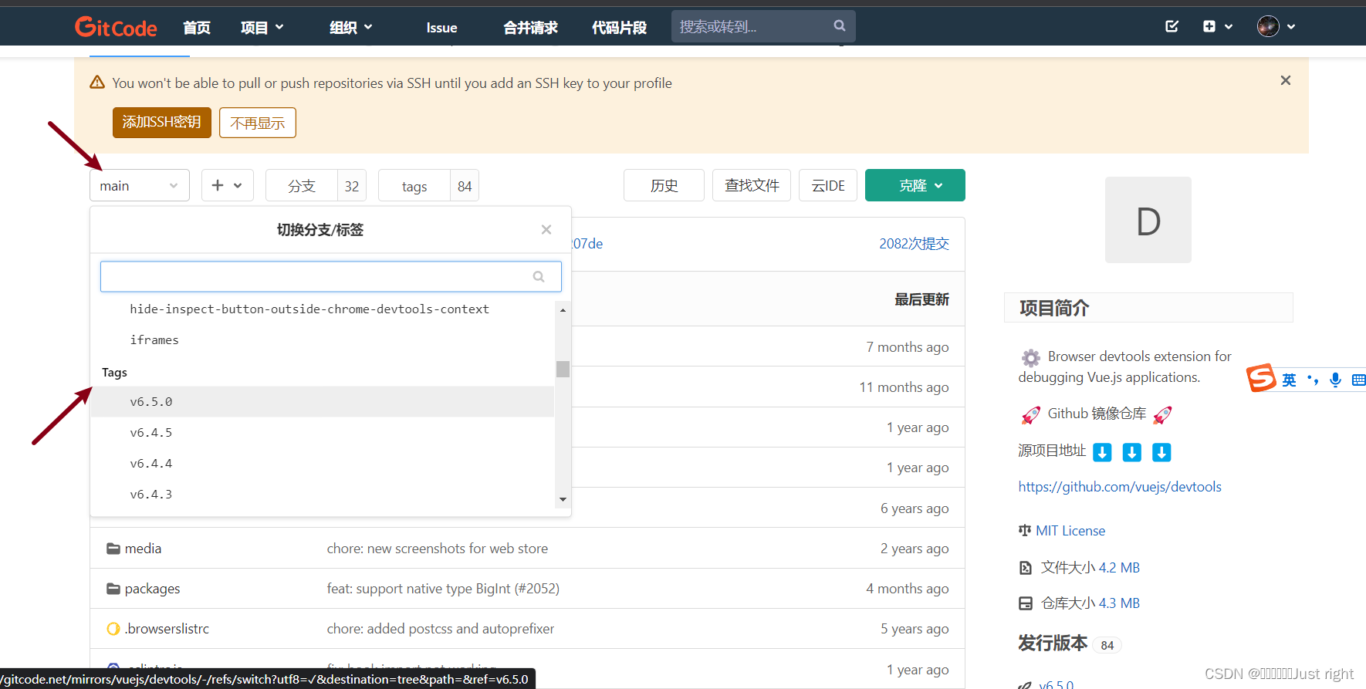Click the branch list scrollbar thumb
The width and height of the screenshot is (1366, 689).
coord(563,369)
